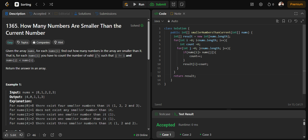Submit the solution
Screen dimensions: 308x140
tap(158, 4)
